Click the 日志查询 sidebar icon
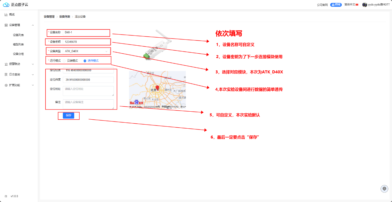The image size is (392, 202). pyautogui.click(x=6, y=74)
